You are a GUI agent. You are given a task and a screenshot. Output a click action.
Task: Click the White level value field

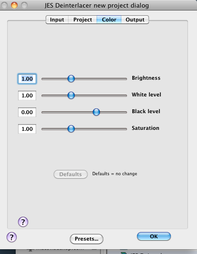pos(27,95)
